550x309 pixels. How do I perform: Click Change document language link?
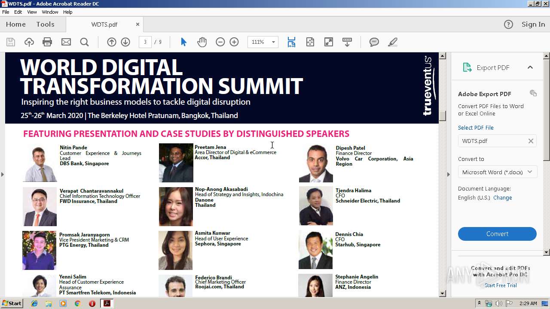click(x=503, y=198)
